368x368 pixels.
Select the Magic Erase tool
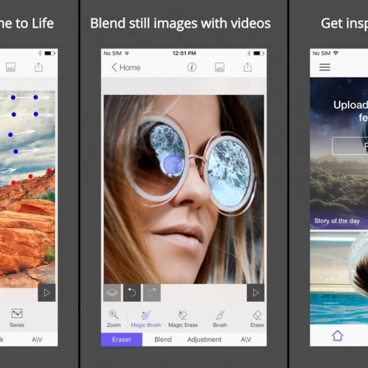(183, 319)
